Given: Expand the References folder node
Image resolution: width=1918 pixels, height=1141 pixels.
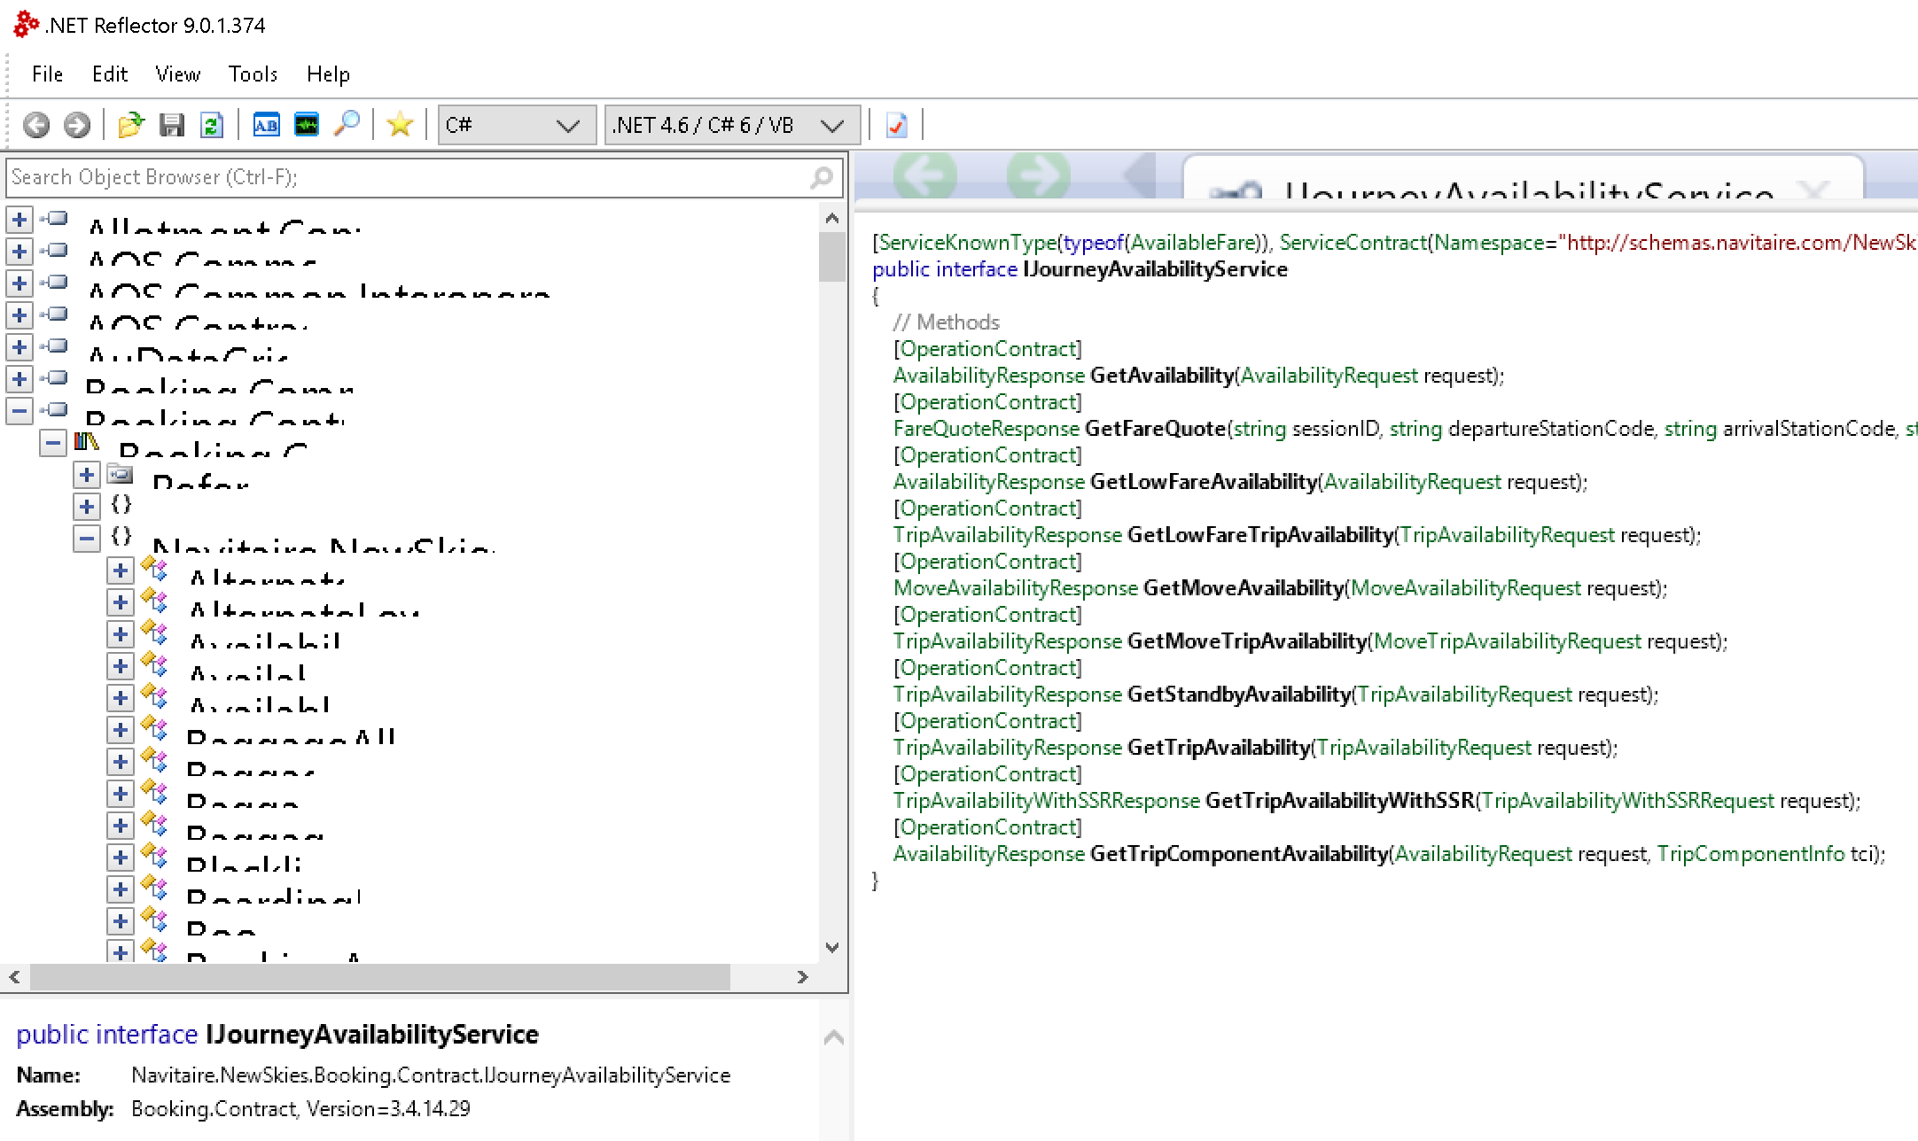Looking at the screenshot, I should pos(87,475).
